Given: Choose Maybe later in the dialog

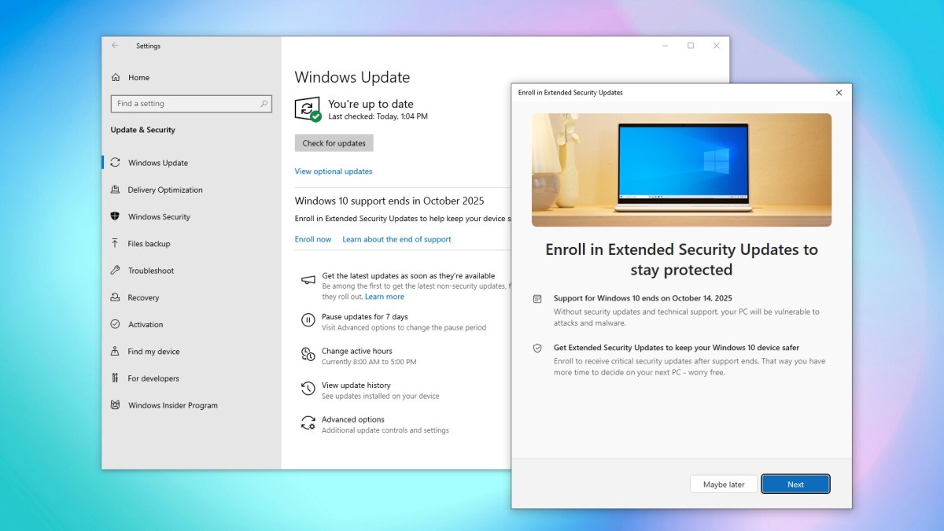Looking at the screenshot, I should (723, 484).
